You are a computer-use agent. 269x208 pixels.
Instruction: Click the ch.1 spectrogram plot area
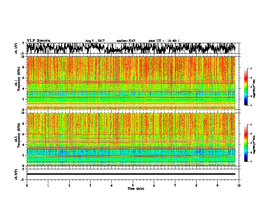(x=131, y=83)
